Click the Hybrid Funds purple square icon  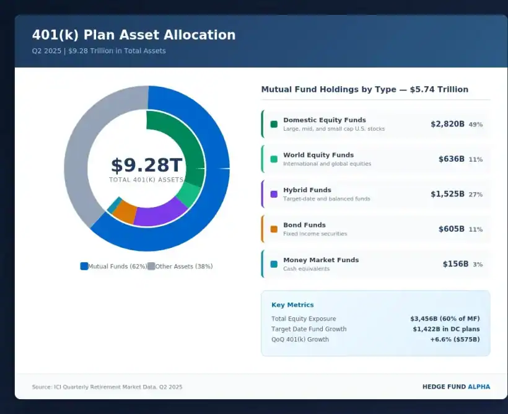pos(273,193)
